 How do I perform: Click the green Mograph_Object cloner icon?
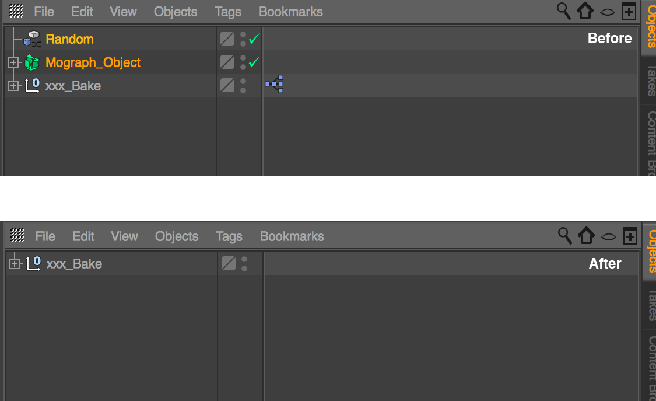(x=32, y=62)
